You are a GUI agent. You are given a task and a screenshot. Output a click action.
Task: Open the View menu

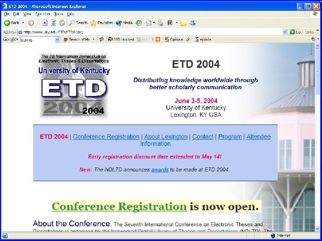27,14
